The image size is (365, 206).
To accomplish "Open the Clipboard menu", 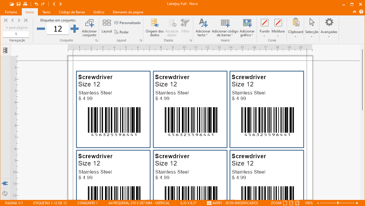I will click(x=296, y=28).
